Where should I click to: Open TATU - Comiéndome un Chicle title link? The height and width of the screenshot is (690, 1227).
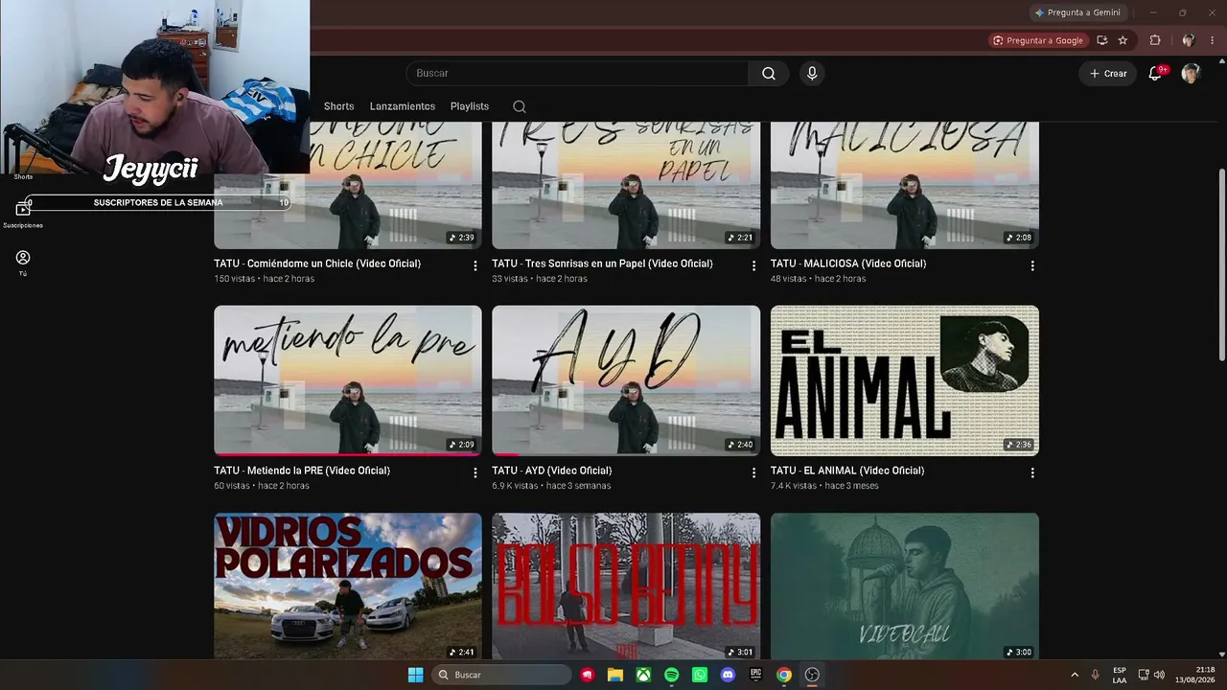tap(317, 264)
